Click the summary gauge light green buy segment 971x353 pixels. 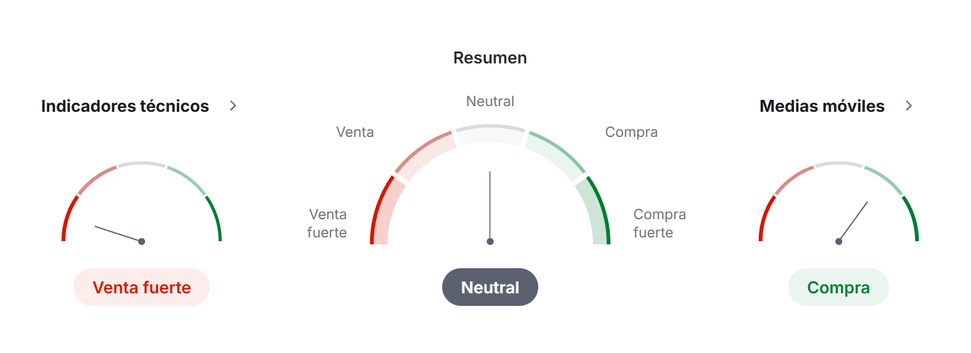tap(555, 155)
